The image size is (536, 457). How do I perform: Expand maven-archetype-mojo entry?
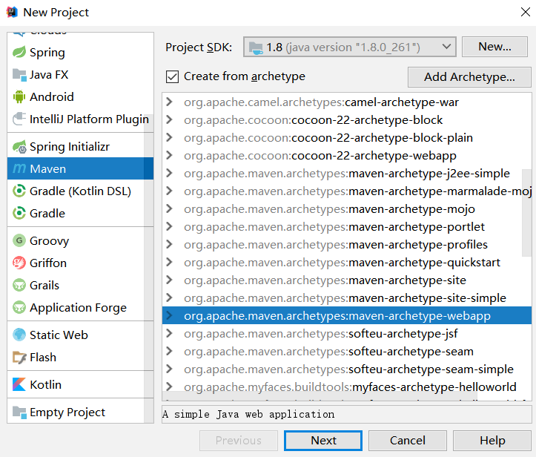coord(169,208)
